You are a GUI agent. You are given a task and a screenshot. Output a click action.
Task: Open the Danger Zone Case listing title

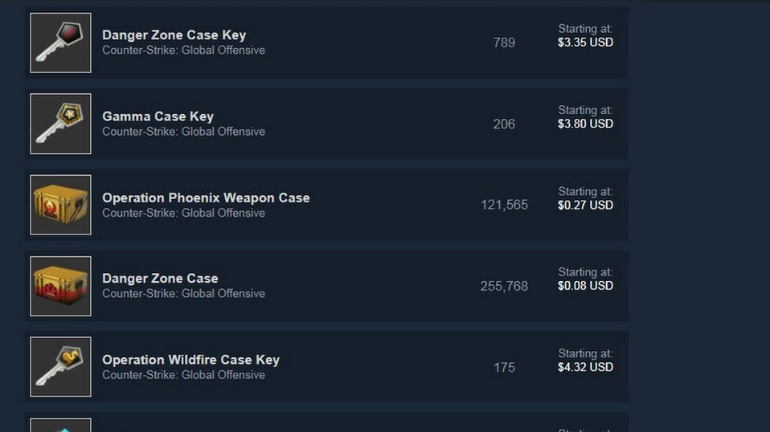pos(160,279)
